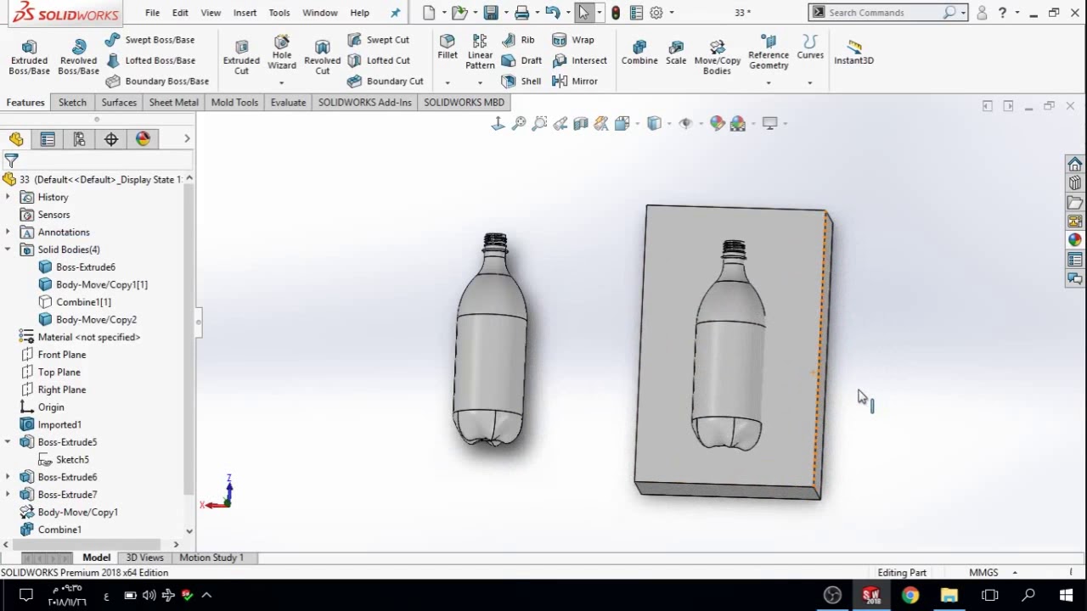The width and height of the screenshot is (1087, 611).
Task: Open SOLIDWORKS Options gear
Action: pos(656,13)
